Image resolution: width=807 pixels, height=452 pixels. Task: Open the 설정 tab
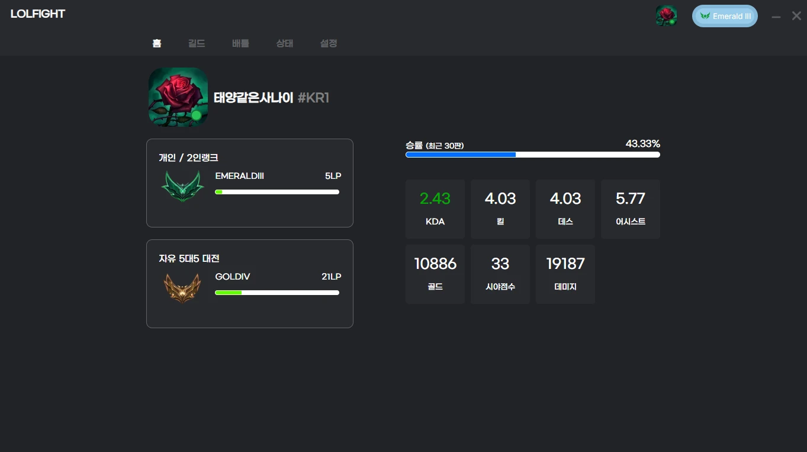click(x=329, y=43)
